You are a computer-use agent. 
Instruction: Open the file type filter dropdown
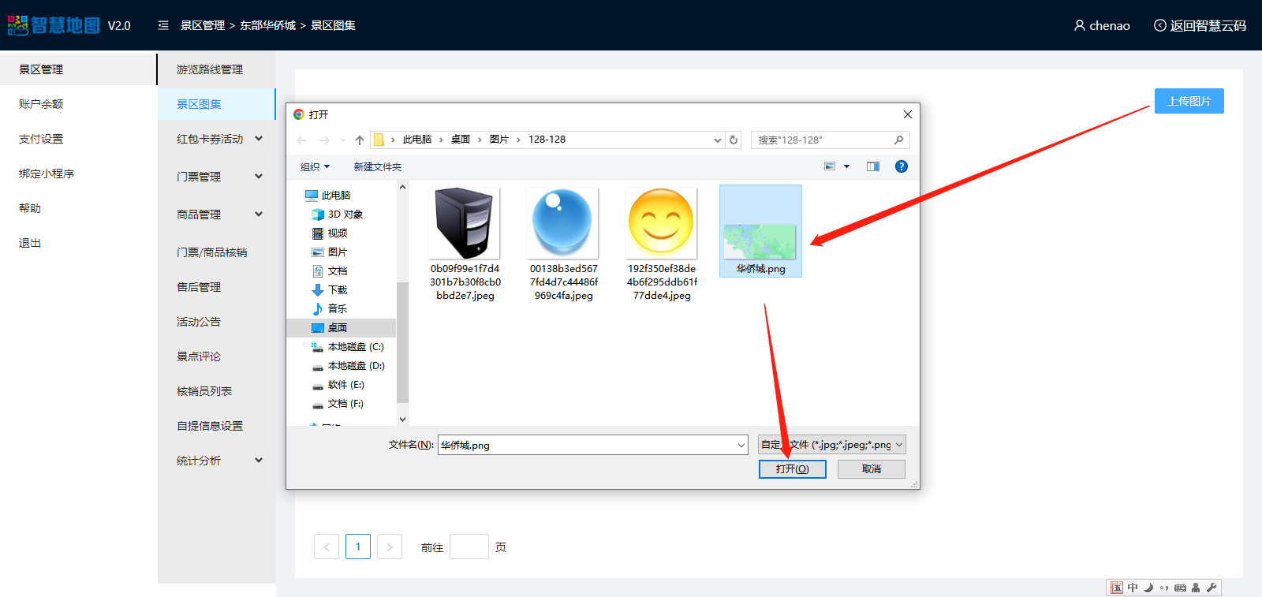[831, 445]
